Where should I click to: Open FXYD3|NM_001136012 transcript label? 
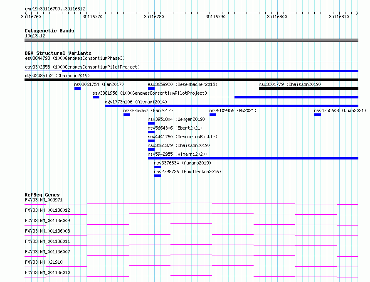47,210
